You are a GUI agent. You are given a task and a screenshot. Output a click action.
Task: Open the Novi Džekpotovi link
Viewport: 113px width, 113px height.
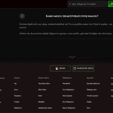coord(68,102)
